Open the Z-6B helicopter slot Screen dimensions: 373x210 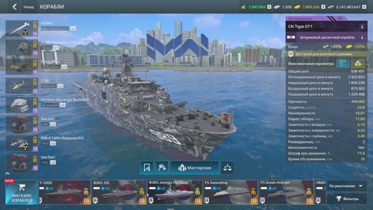22,86
